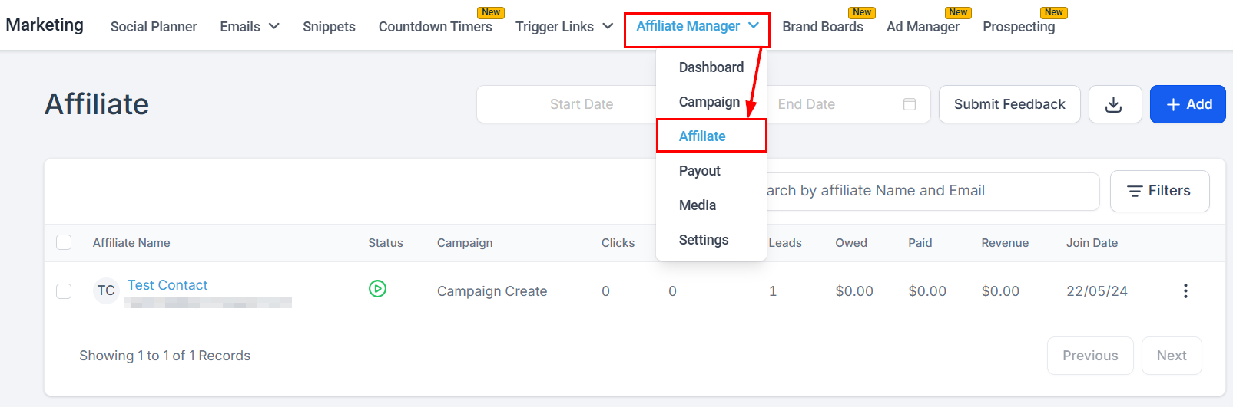Viewport: 1233px width, 407px height.
Task: Open the three-dot menu for Test Contact
Action: pyautogui.click(x=1185, y=291)
